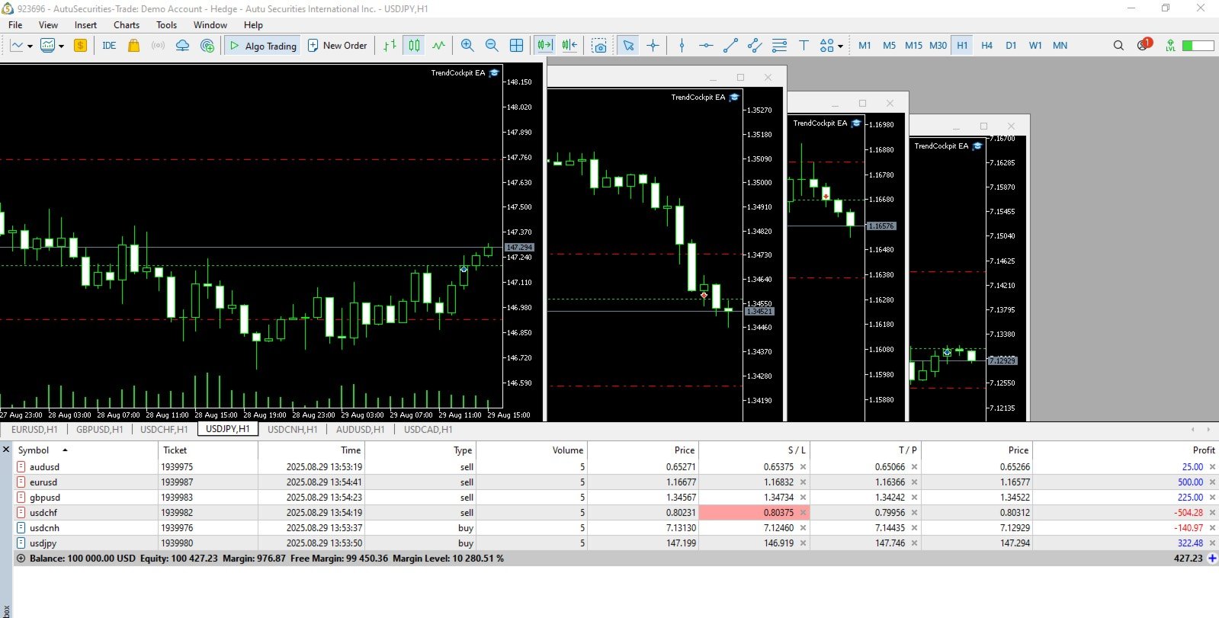Close the usdchf position with row X
Image resolution: width=1219 pixels, height=618 pixels.
pyautogui.click(x=1212, y=513)
